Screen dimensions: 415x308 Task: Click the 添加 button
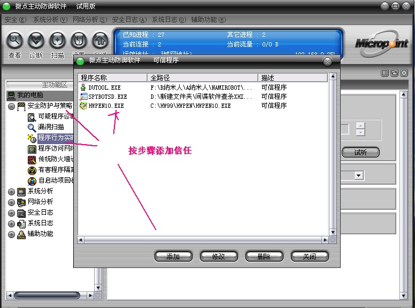pos(173,256)
